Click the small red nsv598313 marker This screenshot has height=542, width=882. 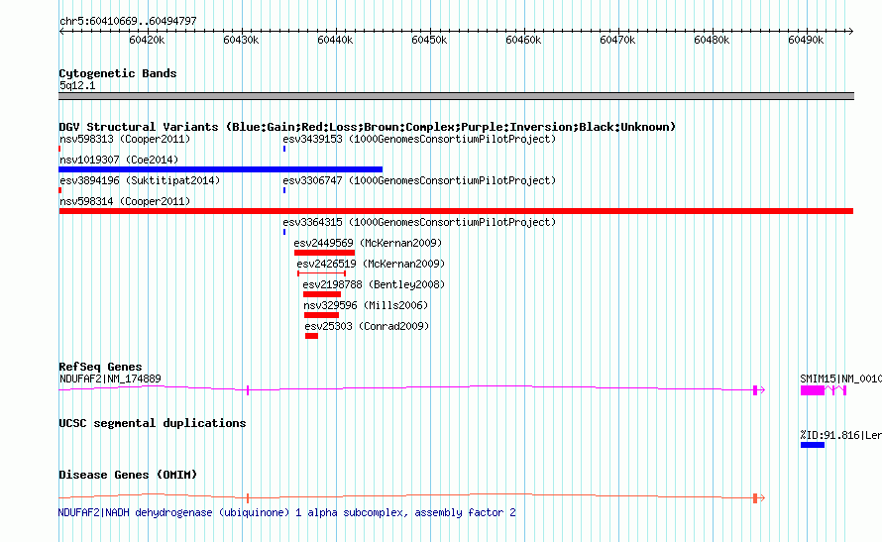pyautogui.click(x=59, y=149)
